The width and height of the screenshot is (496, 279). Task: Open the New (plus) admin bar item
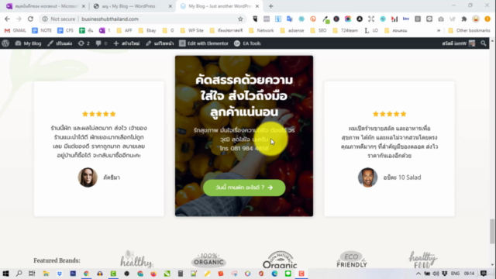point(126,43)
